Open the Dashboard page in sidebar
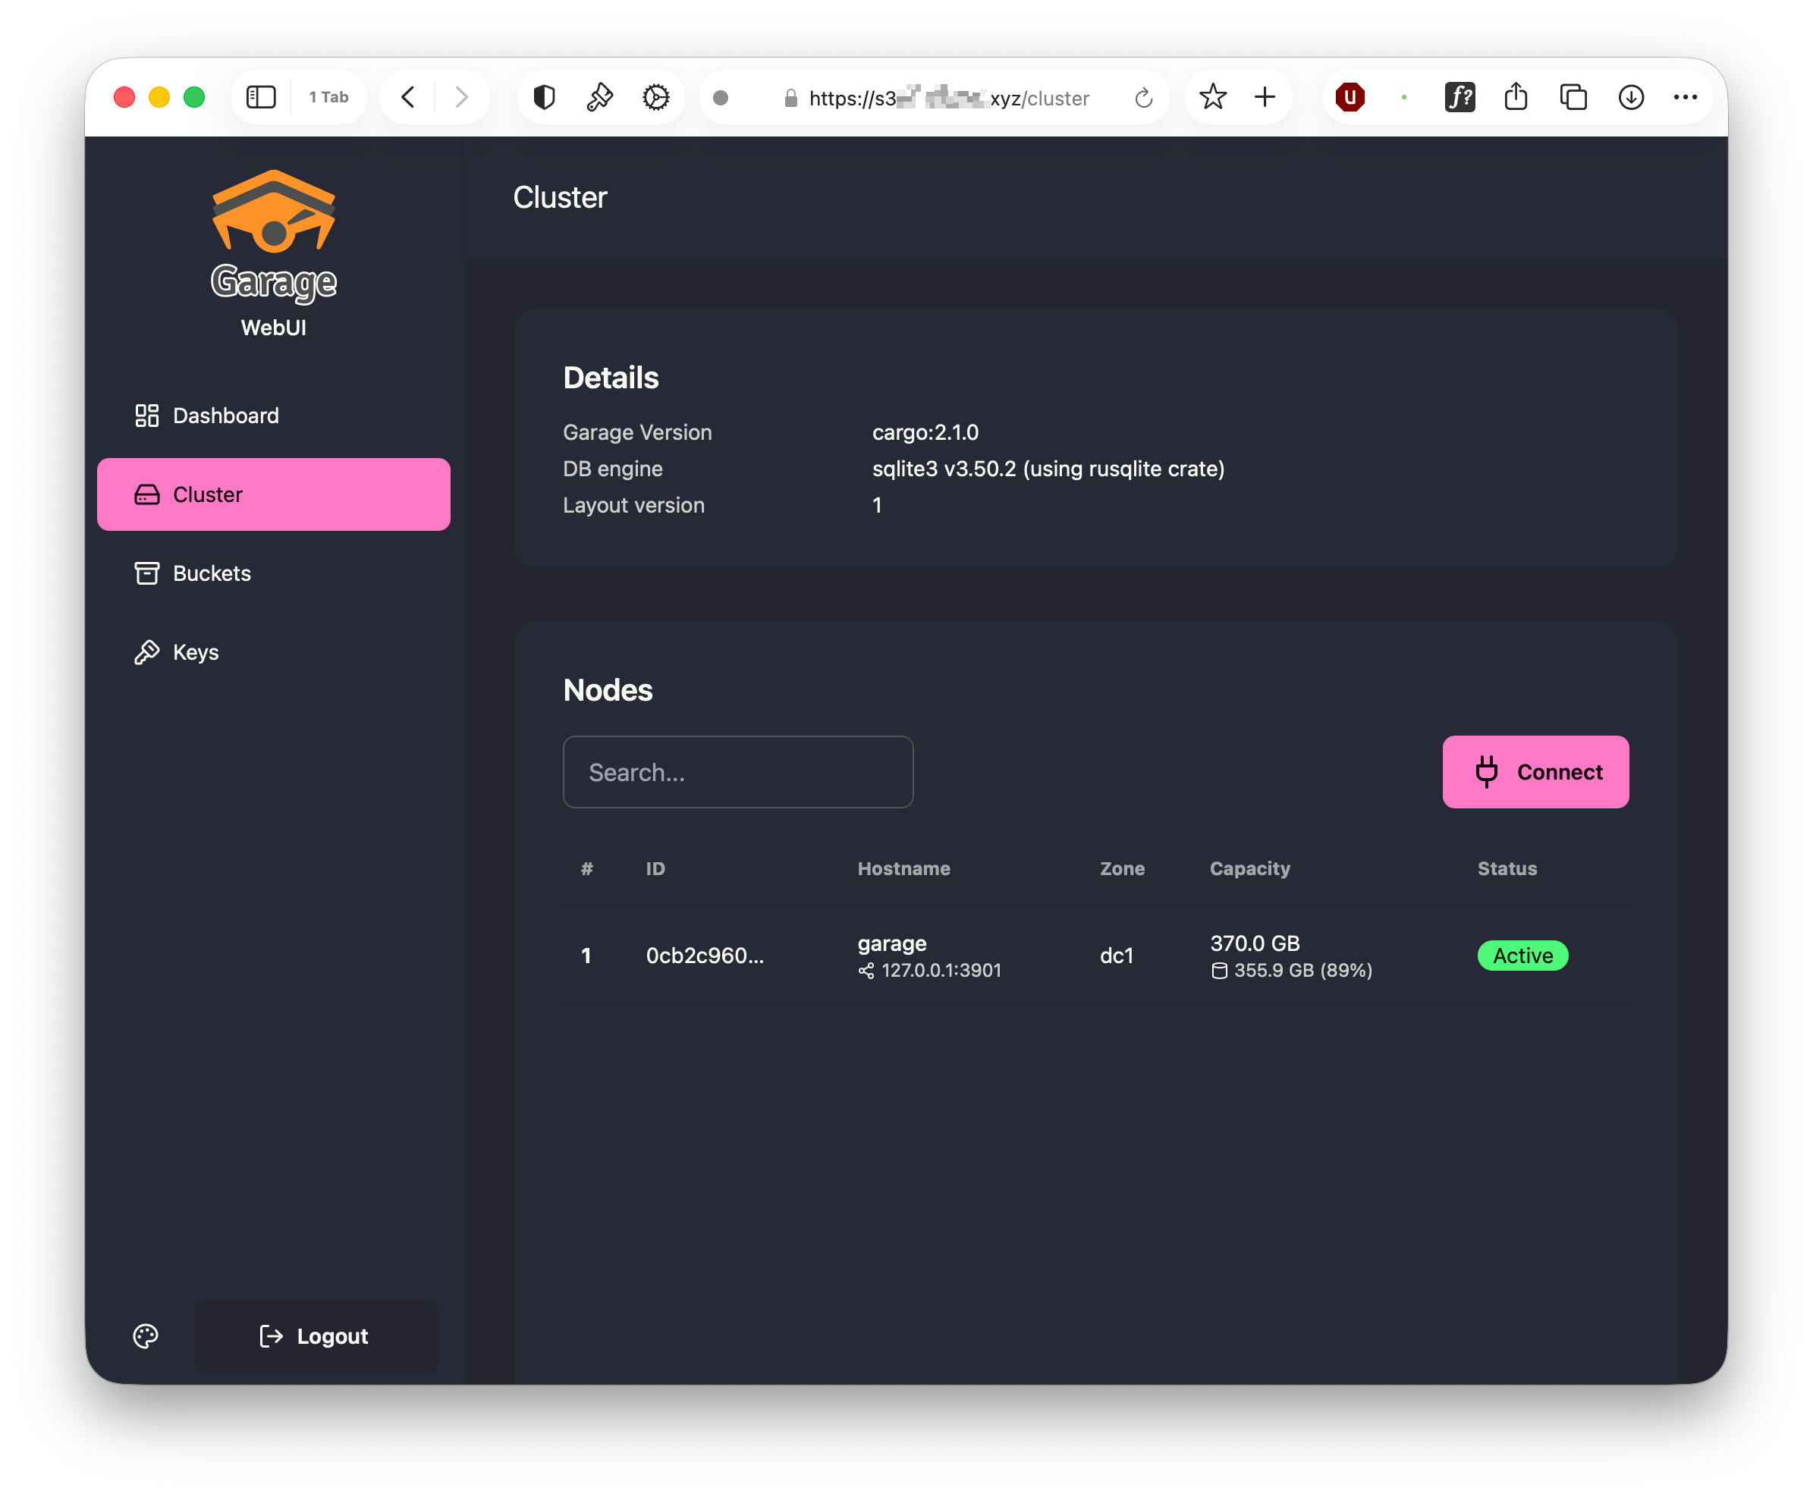Image resolution: width=1813 pixels, height=1497 pixels. 273,416
